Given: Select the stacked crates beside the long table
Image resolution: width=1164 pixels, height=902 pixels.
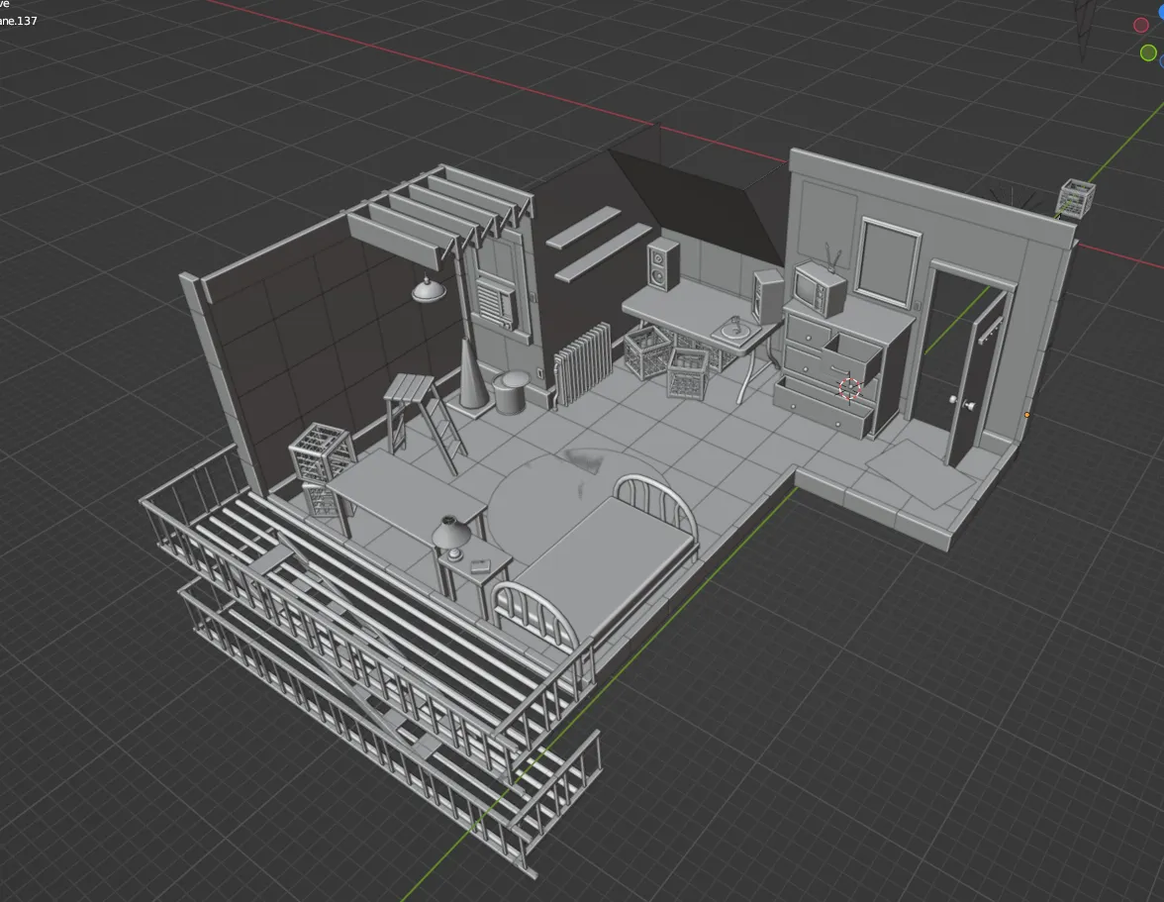Looking at the screenshot, I should (x=323, y=468).
